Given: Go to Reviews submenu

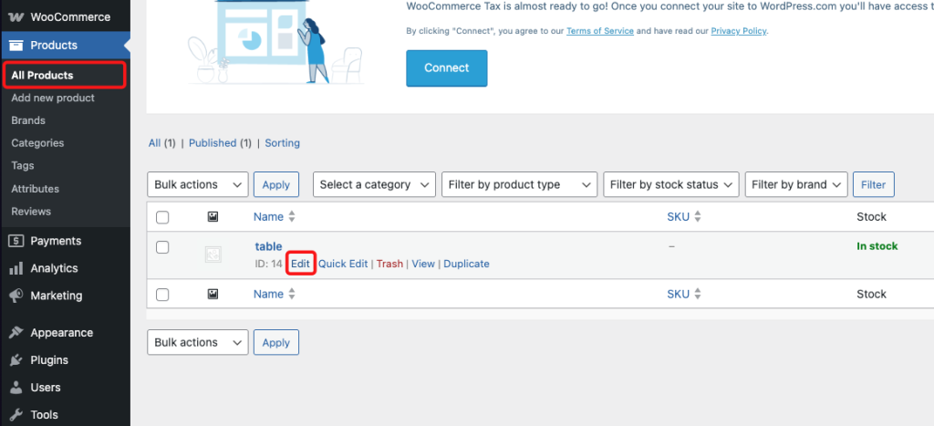Looking at the screenshot, I should (31, 212).
